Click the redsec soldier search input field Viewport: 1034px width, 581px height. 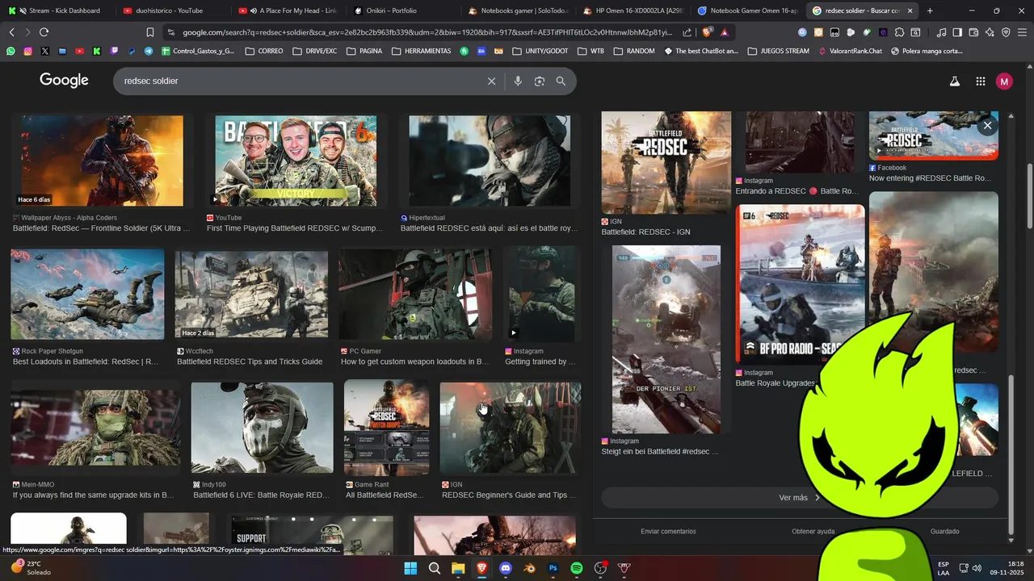(299, 81)
